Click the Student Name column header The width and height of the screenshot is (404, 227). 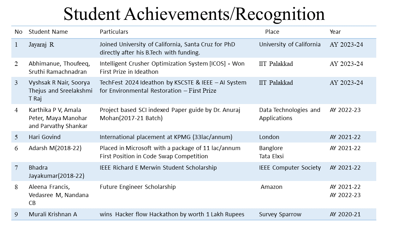pyautogui.click(x=48, y=32)
